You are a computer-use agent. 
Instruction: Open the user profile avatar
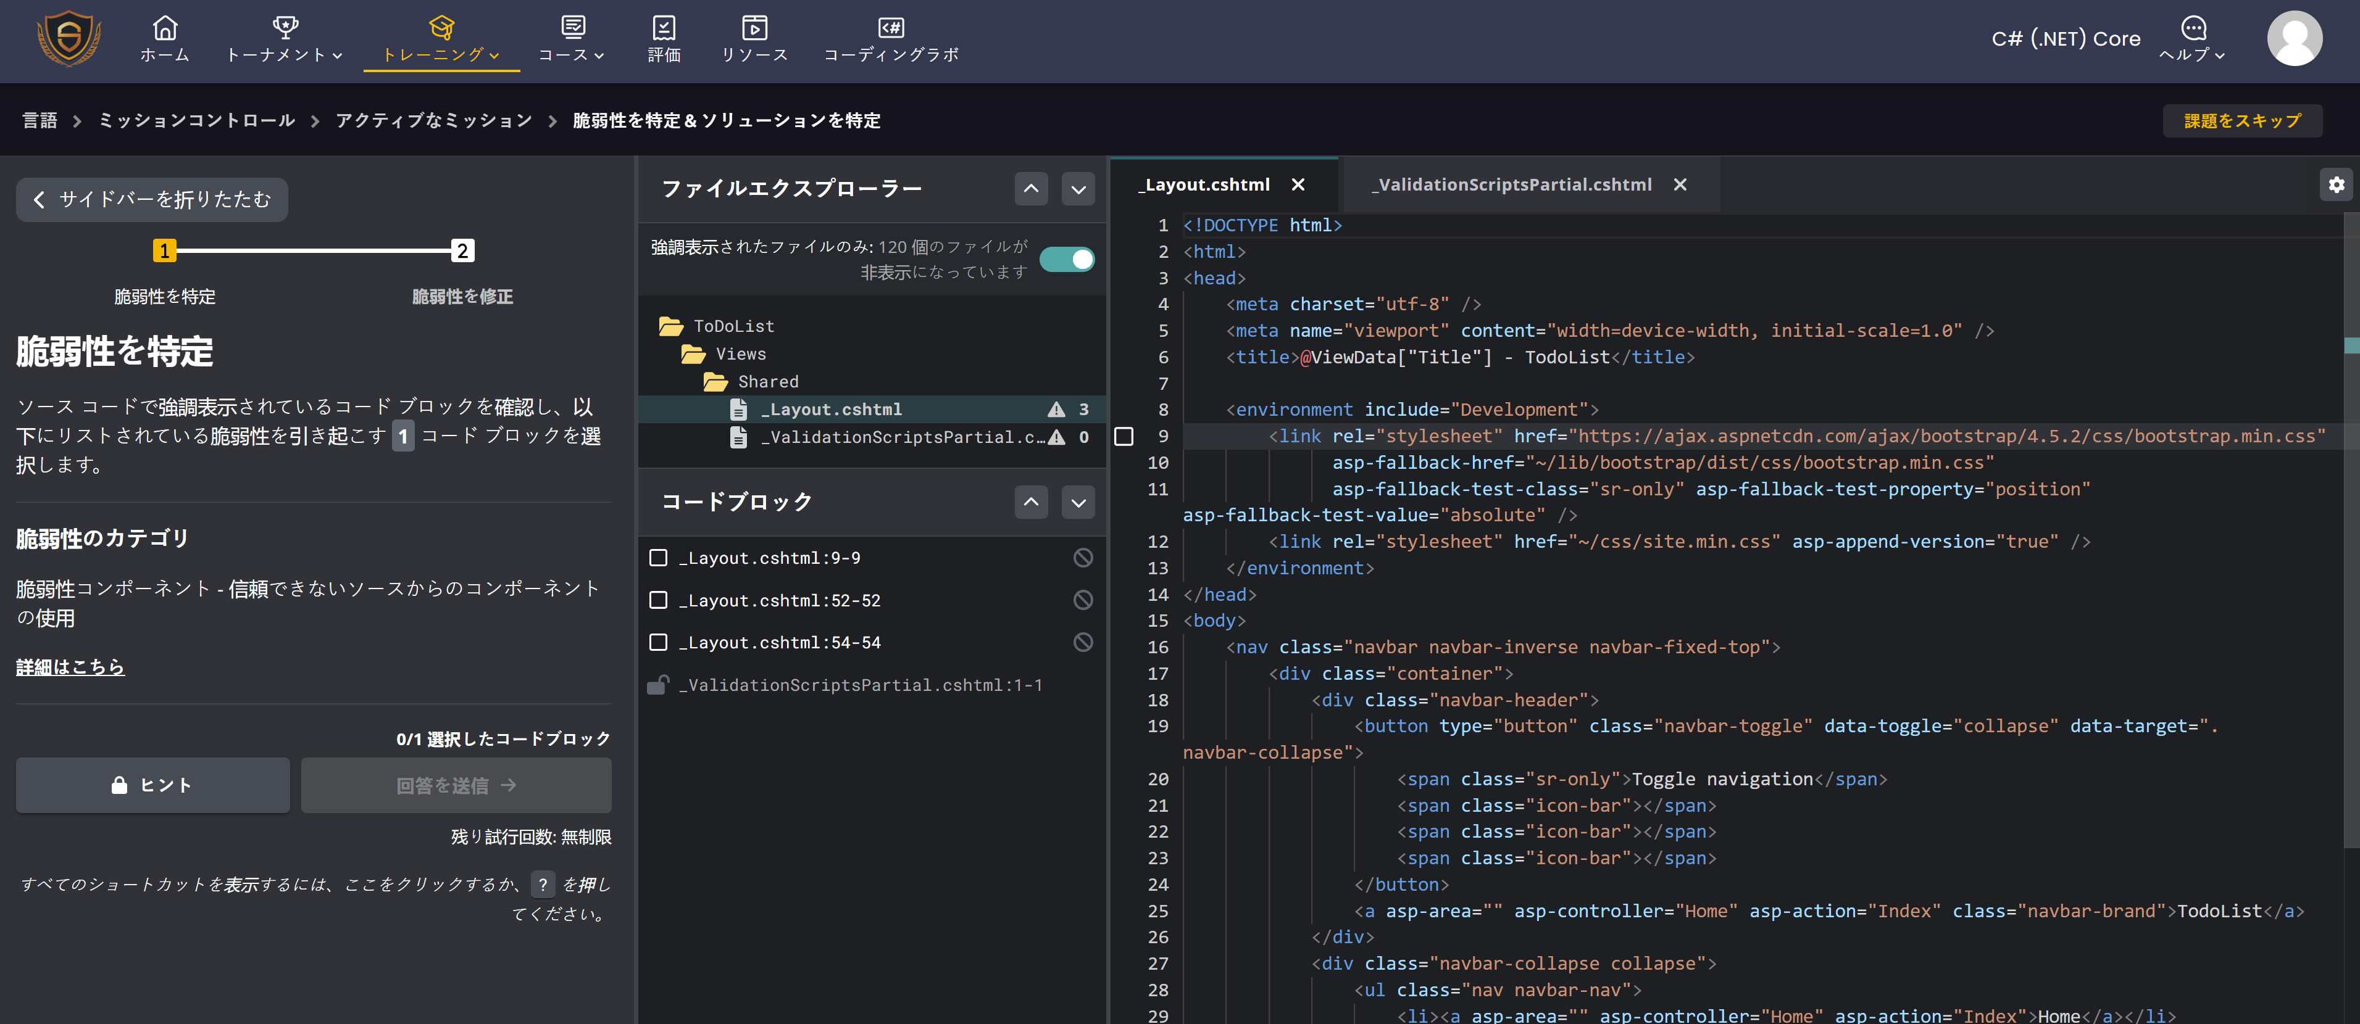(2294, 38)
